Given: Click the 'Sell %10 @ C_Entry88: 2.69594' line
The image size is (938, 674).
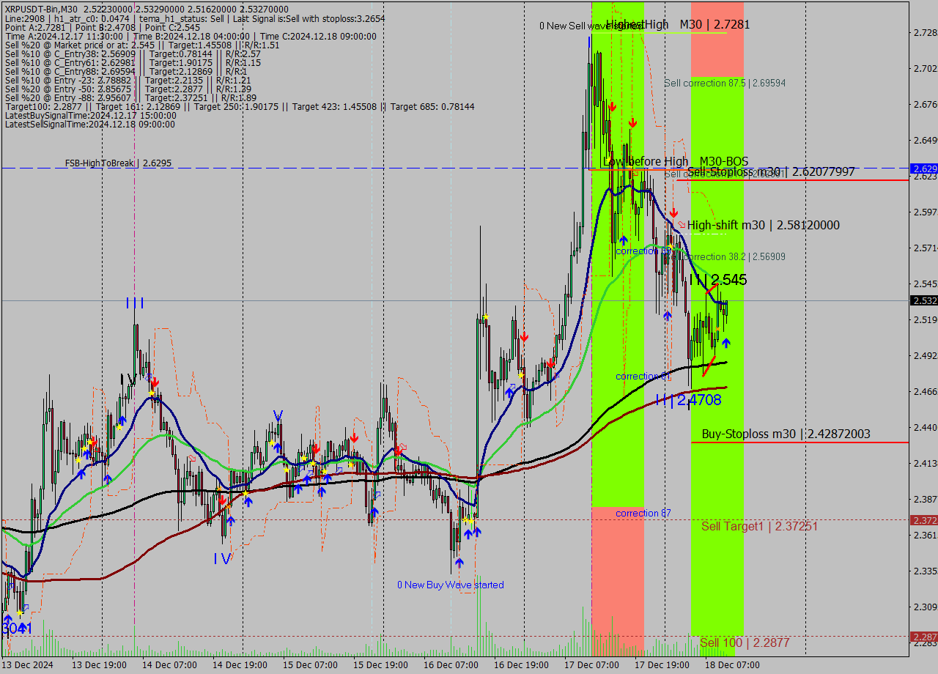Looking at the screenshot, I should pyautogui.click(x=125, y=71).
